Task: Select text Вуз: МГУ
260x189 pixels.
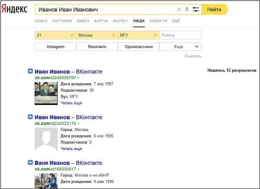Action: pyautogui.click(x=69, y=96)
